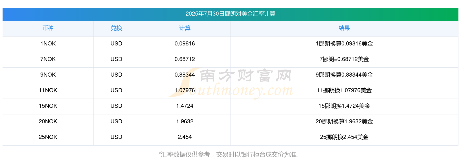Click the value 1.4724 in 计算 column
The width and height of the screenshot is (461, 166).
185,106
